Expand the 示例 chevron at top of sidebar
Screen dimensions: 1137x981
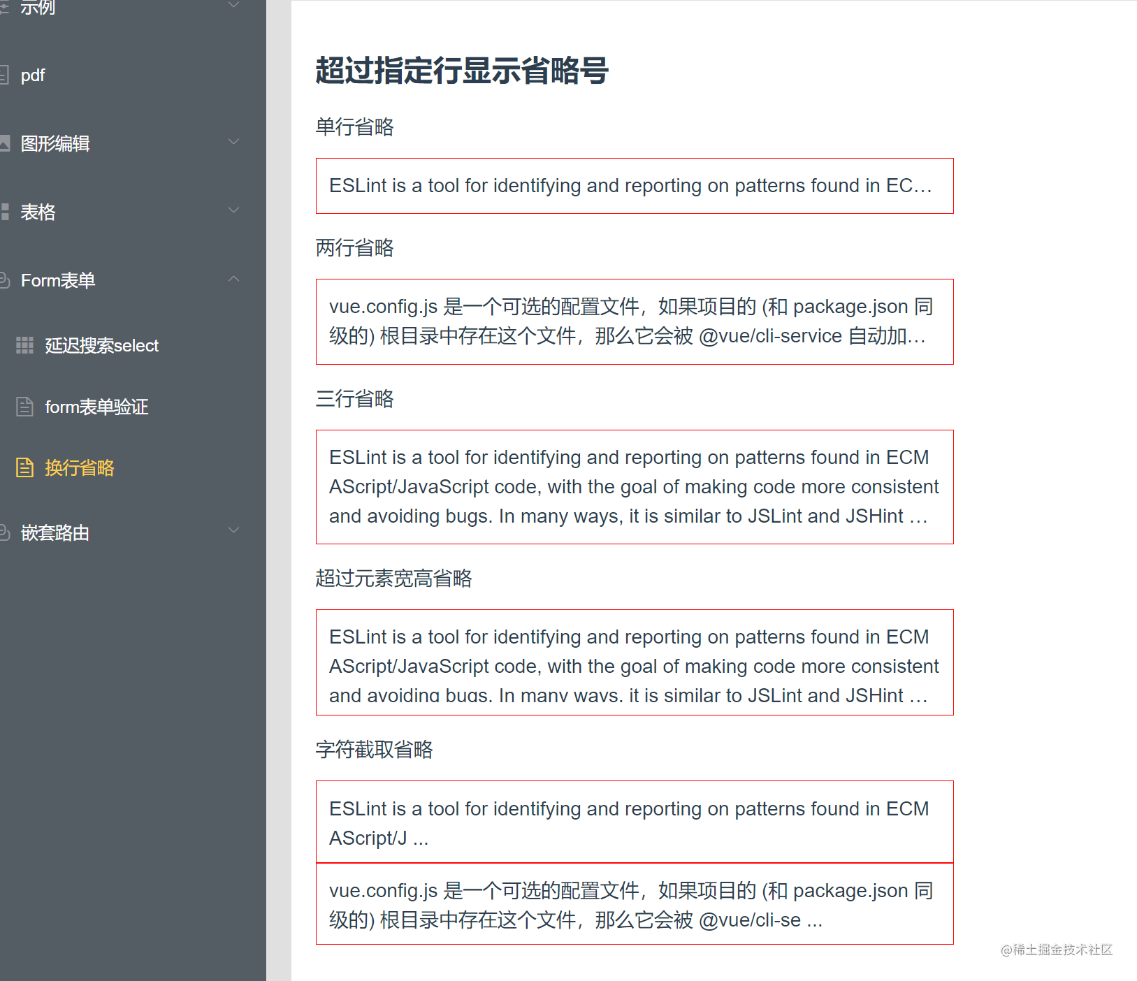(x=234, y=5)
